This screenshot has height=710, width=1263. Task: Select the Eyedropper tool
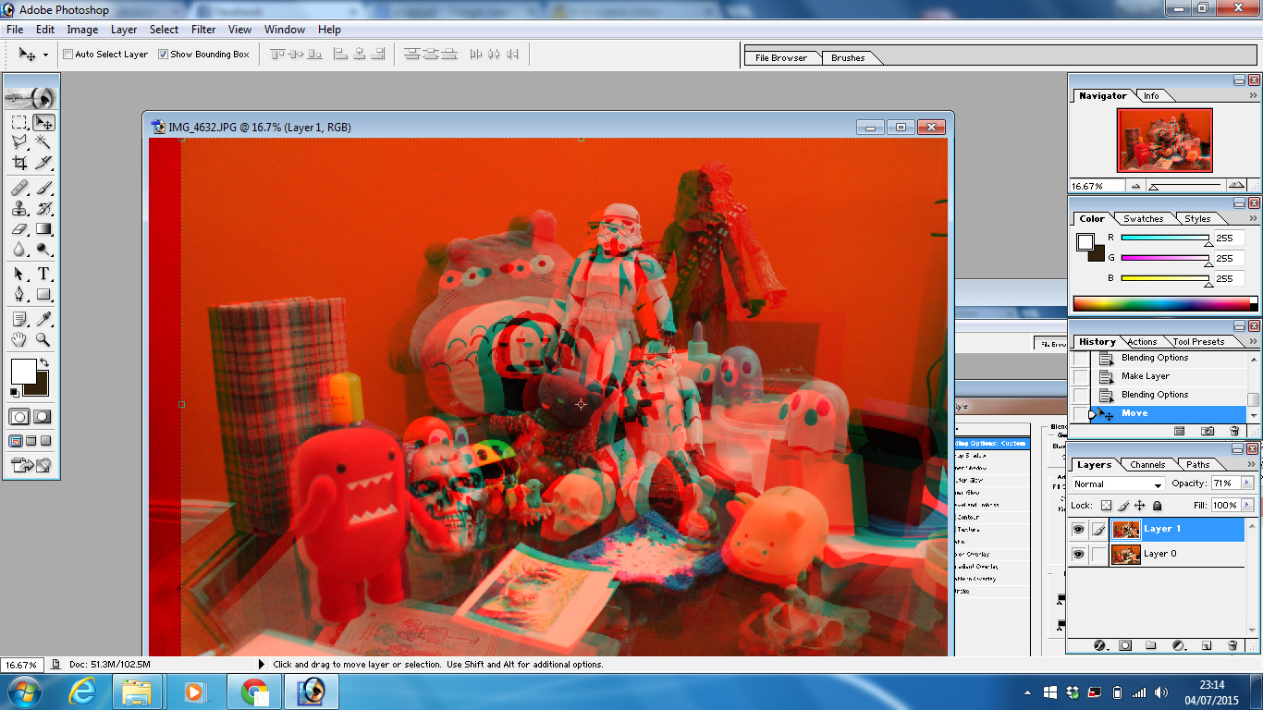(43, 320)
